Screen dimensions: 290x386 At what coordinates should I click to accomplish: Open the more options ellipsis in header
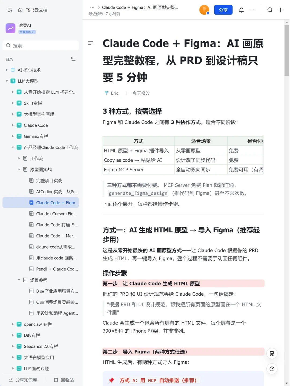252,10
